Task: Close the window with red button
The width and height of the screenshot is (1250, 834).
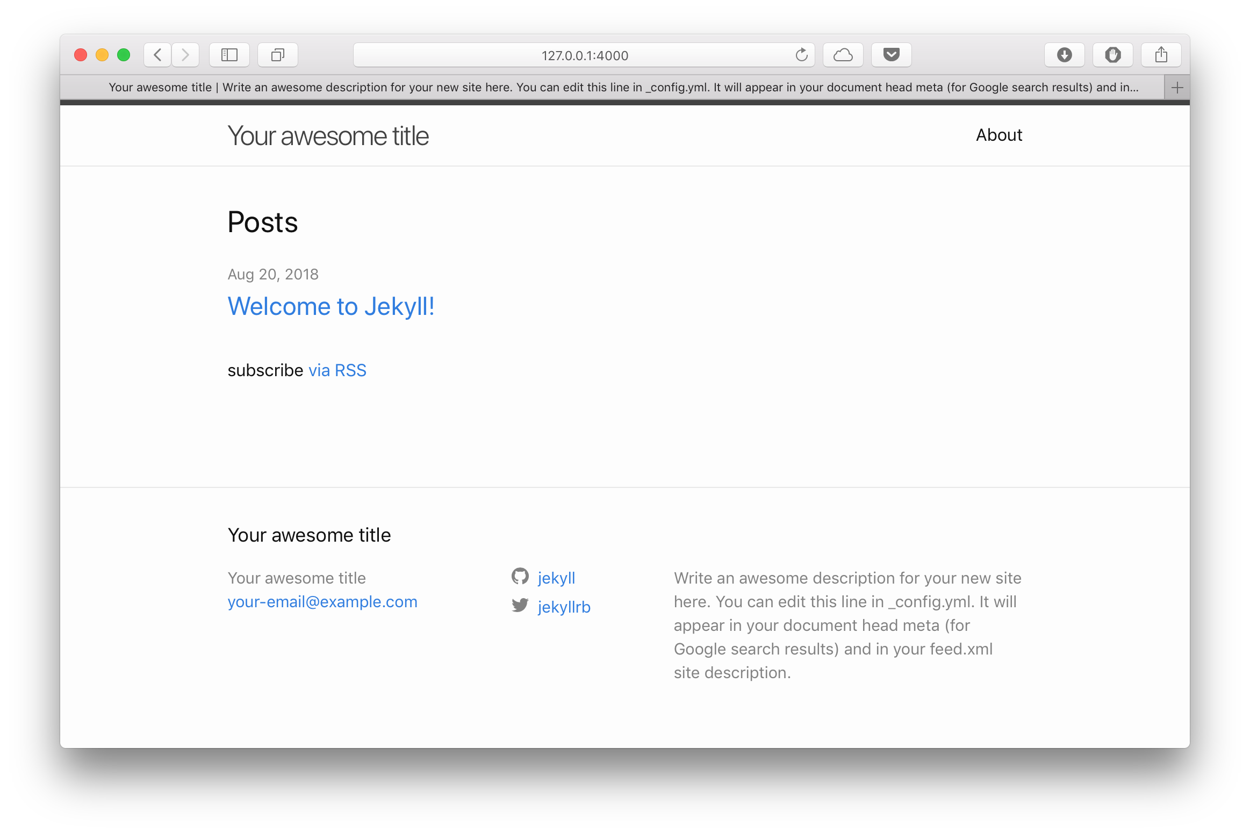Action: pyautogui.click(x=81, y=55)
